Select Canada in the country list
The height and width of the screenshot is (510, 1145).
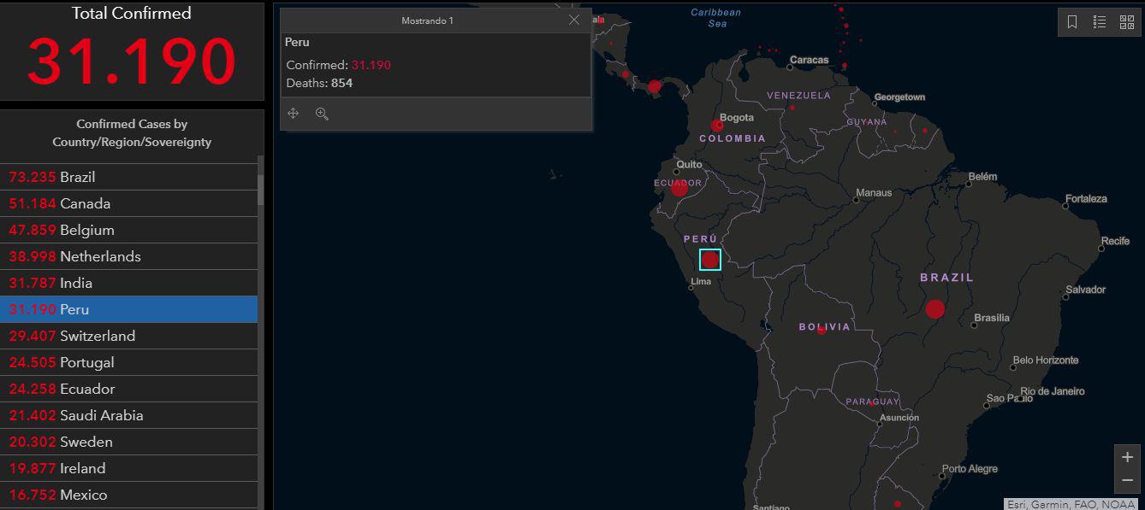(x=128, y=203)
